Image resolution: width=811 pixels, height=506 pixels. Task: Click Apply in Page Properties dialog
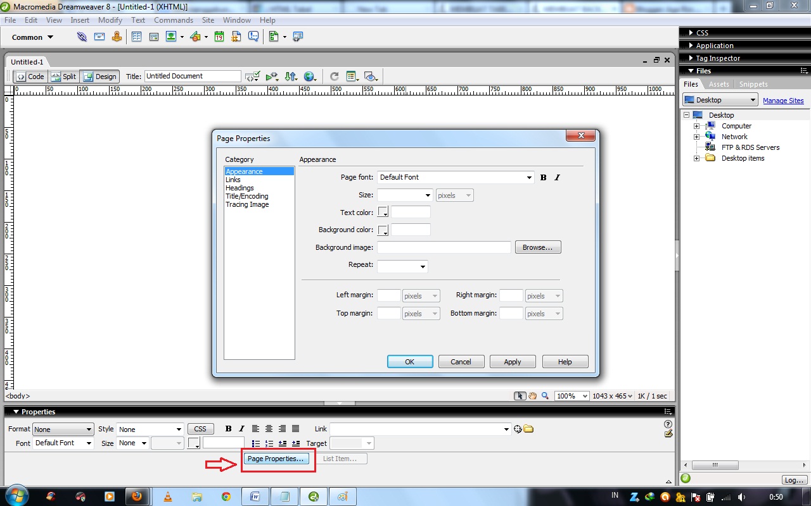[513, 362]
